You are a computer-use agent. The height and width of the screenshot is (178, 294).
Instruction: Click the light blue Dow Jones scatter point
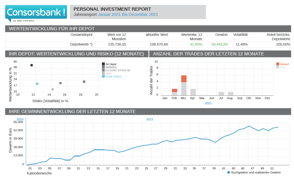click(37, 84)
